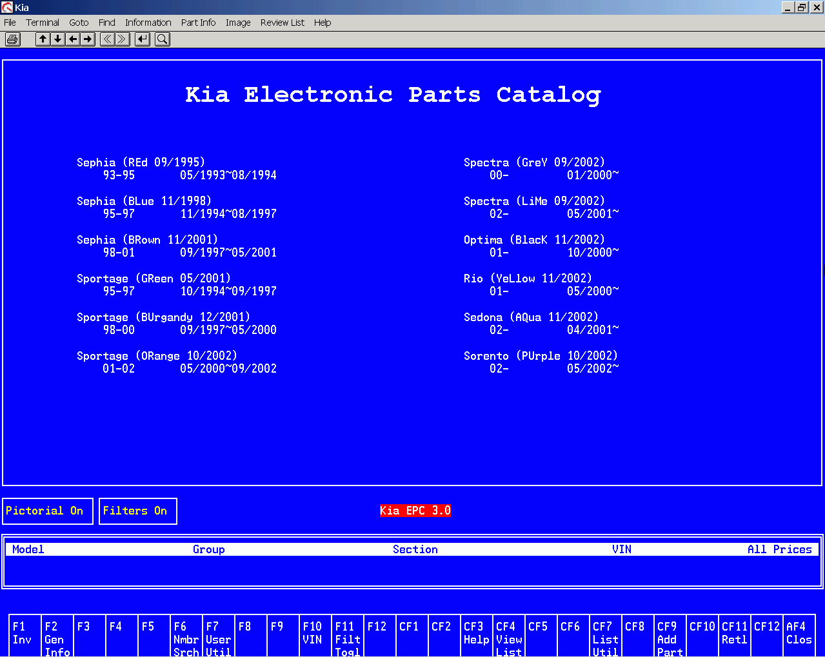
Task: Select Rio (YeLlow 11/2002) model
Action: (x=528, y=279)
